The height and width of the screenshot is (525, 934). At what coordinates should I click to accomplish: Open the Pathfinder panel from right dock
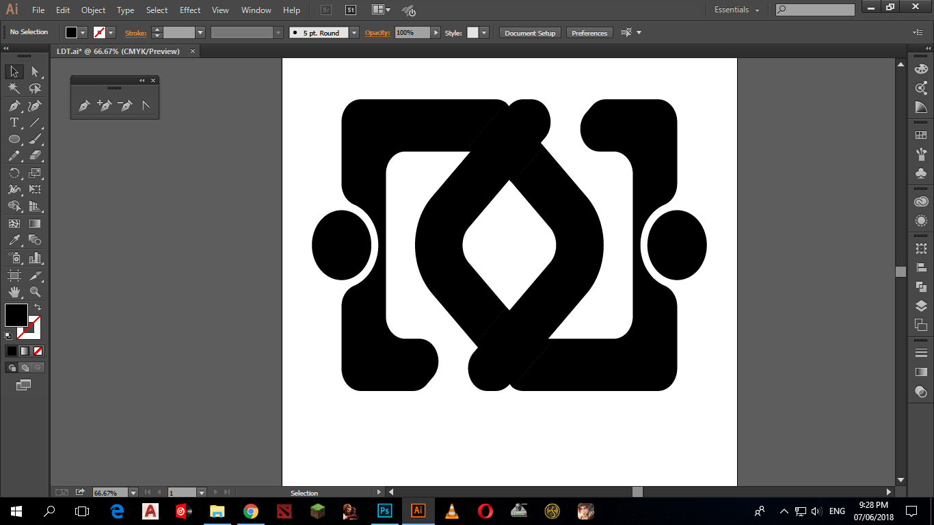(x=921, y=286)
